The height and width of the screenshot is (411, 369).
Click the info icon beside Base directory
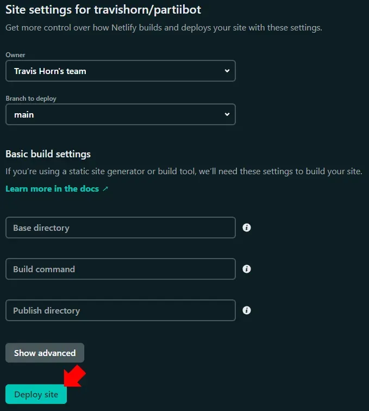pyautogui.click(x=247, y=228)
